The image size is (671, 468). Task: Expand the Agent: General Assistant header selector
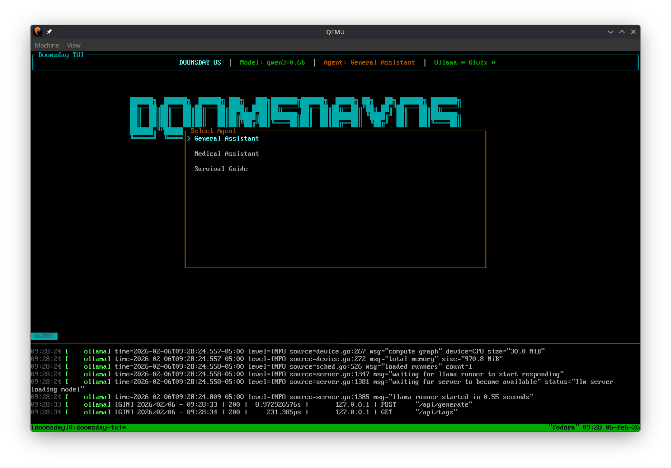(369, 62)
